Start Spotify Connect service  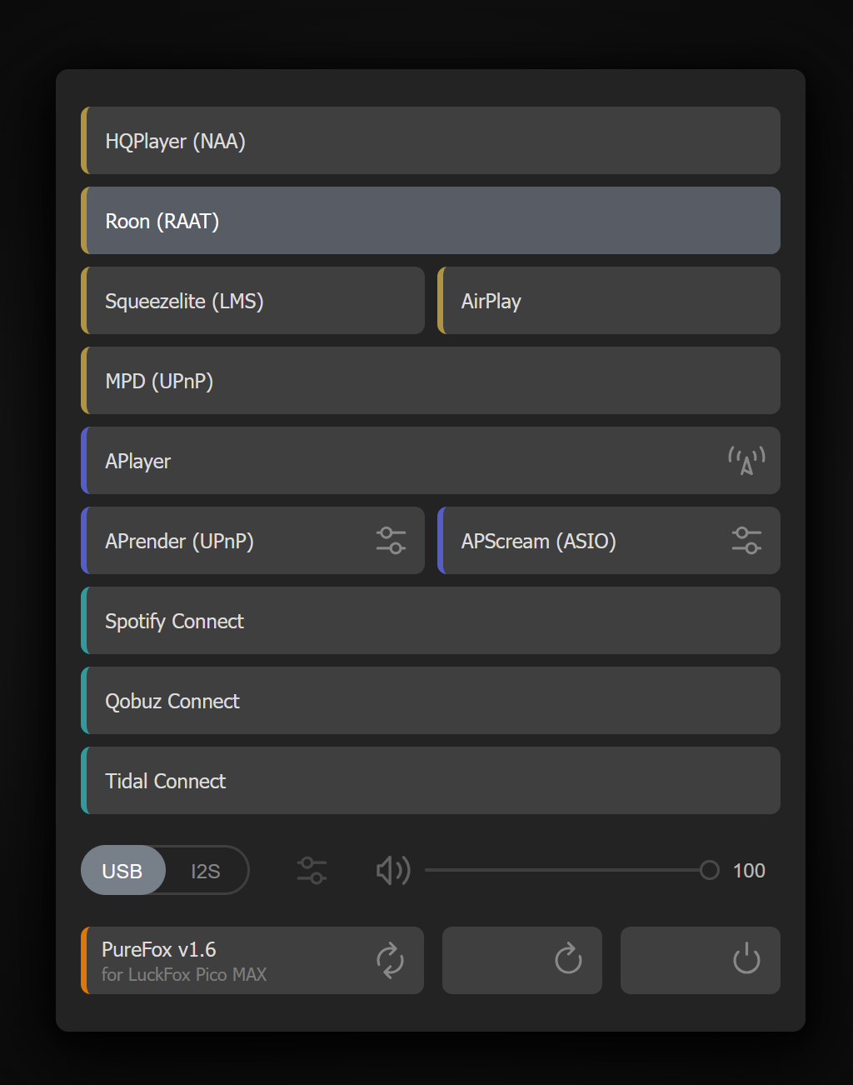431,621
